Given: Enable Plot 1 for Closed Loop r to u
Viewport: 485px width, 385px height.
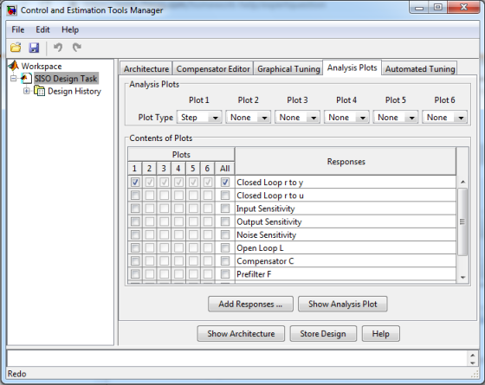Looking at the screenshot, I should 135,196.
